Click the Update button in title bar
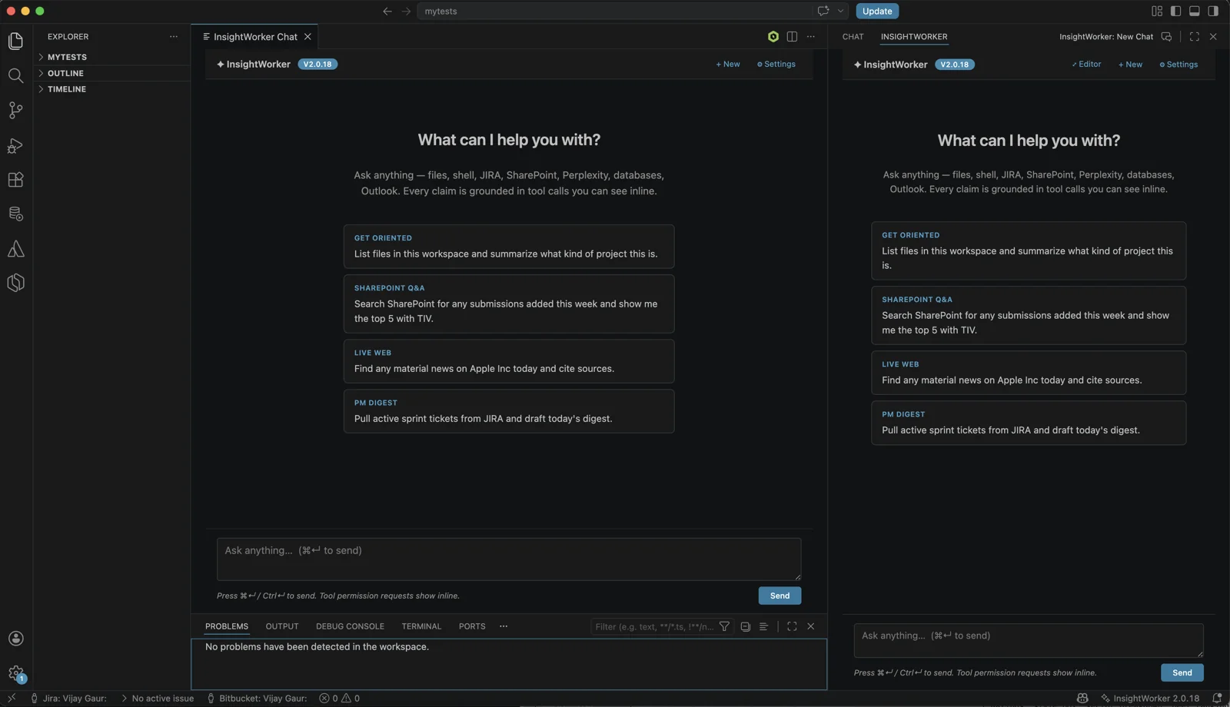The image size is (1230, 707). (x=877, y=11)
